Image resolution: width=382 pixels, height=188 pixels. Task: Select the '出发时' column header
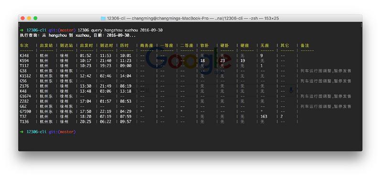click(86, 45)
